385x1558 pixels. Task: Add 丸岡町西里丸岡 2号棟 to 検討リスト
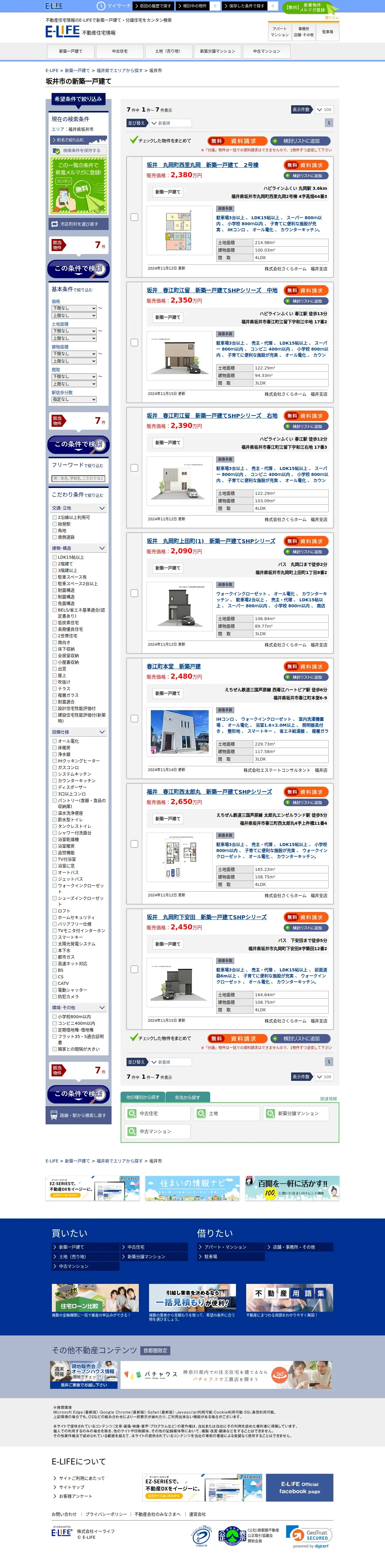coord(306,176)
